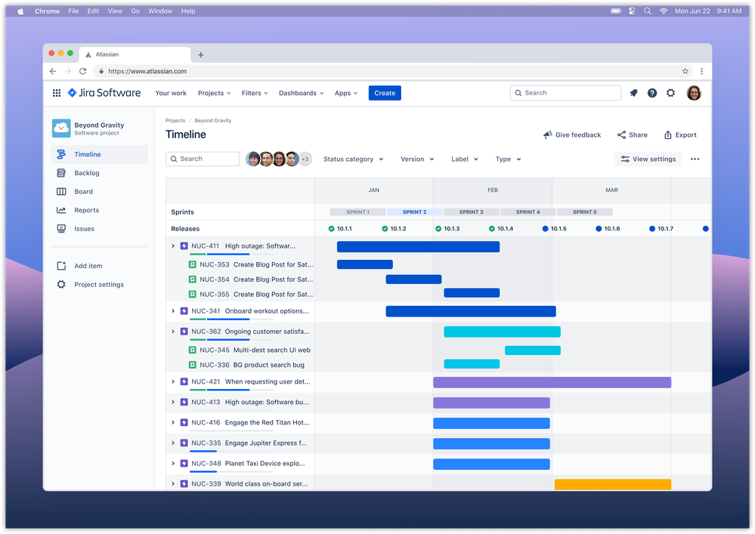Viewport: 755px width, 534px height.
Task: Click release marker 10.1.1
Action: coord(340,229)
